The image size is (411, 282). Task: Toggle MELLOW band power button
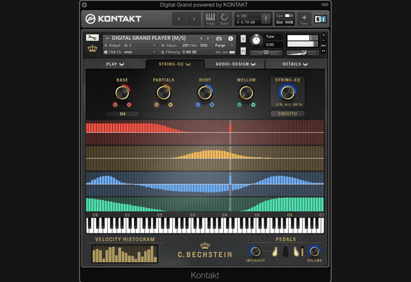pyautogui.click(x=239, y=105)
